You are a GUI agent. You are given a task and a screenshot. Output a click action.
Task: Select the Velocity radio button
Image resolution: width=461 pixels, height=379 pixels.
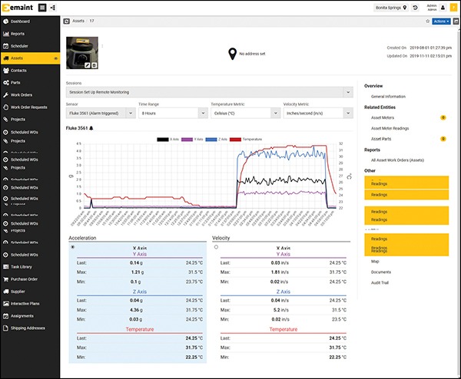click(216, 247)
